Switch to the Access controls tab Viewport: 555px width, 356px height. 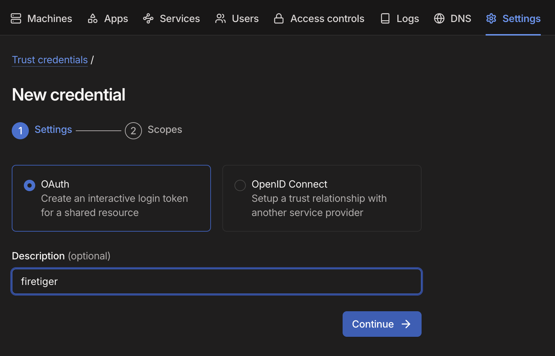pos(319,18)
